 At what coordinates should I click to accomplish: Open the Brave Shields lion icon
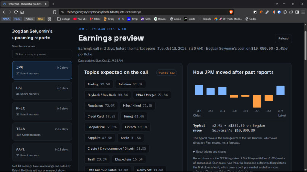coord(231,12)
